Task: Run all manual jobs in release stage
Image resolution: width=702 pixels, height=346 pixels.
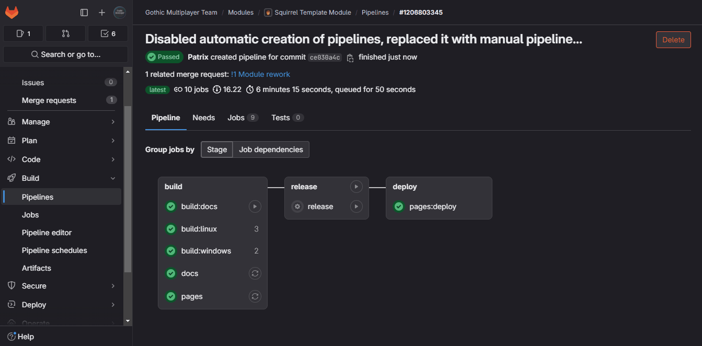Action: coord(356,187)
